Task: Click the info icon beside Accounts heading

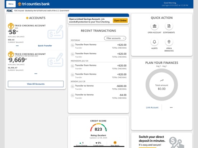Action: 27,18
